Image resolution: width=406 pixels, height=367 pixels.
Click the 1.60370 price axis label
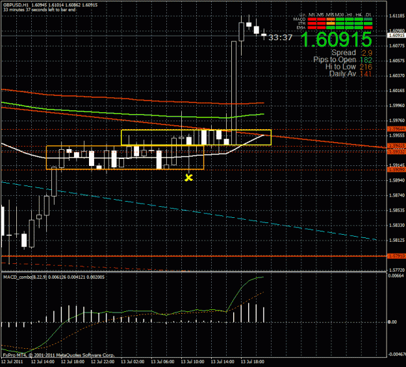click(x=397, y=76)
